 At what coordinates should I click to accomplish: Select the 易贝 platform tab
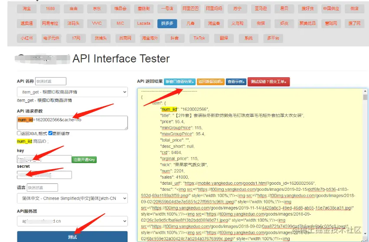284,9
